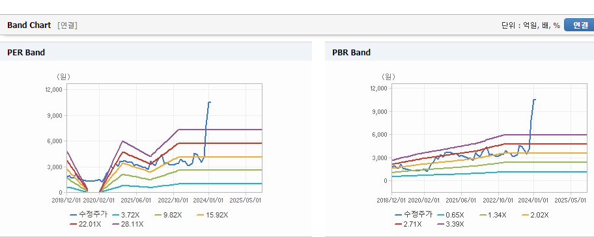Toggle the 22.01X legend series
The width and height of the screenshot is (594, 237).
coord(85,224)
